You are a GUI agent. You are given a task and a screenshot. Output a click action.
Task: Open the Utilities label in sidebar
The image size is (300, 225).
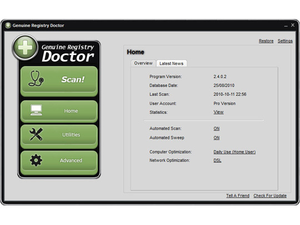tap(71, 134)
